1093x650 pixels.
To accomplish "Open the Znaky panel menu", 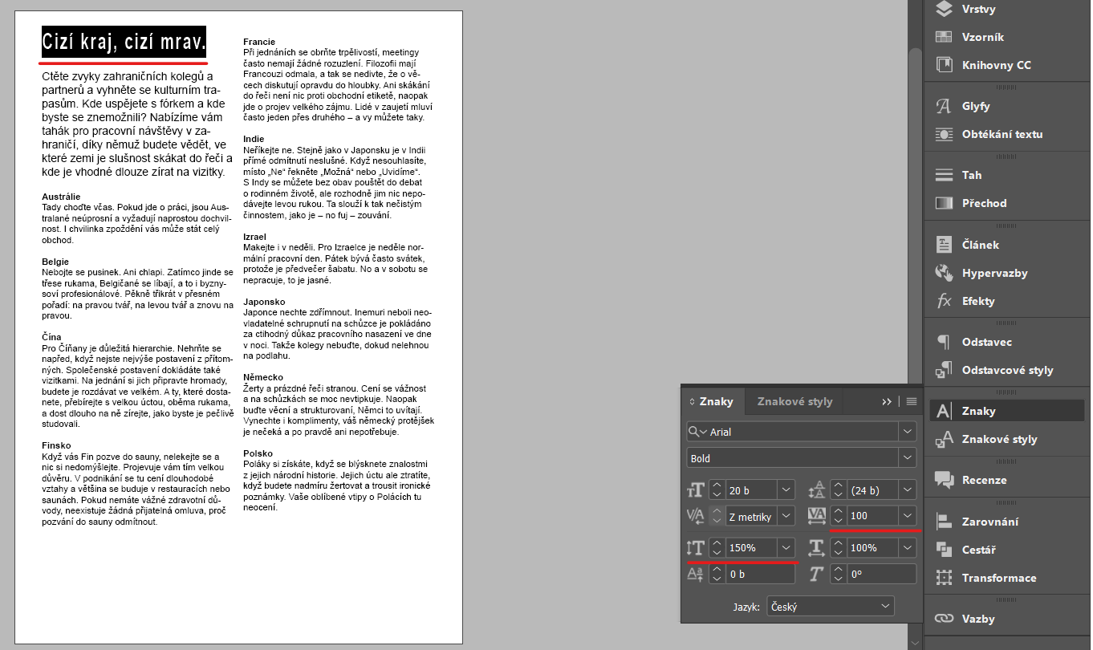I will (912, 401).
